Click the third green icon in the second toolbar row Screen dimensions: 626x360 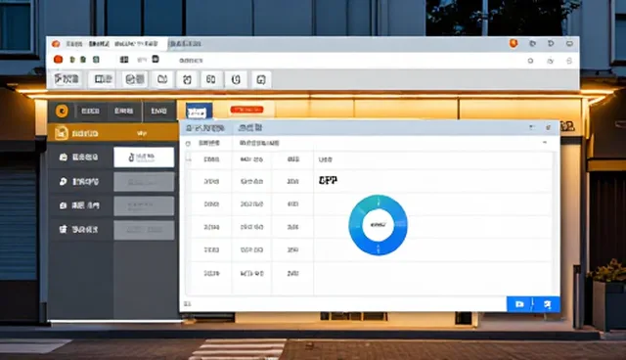tap(96, 60)
